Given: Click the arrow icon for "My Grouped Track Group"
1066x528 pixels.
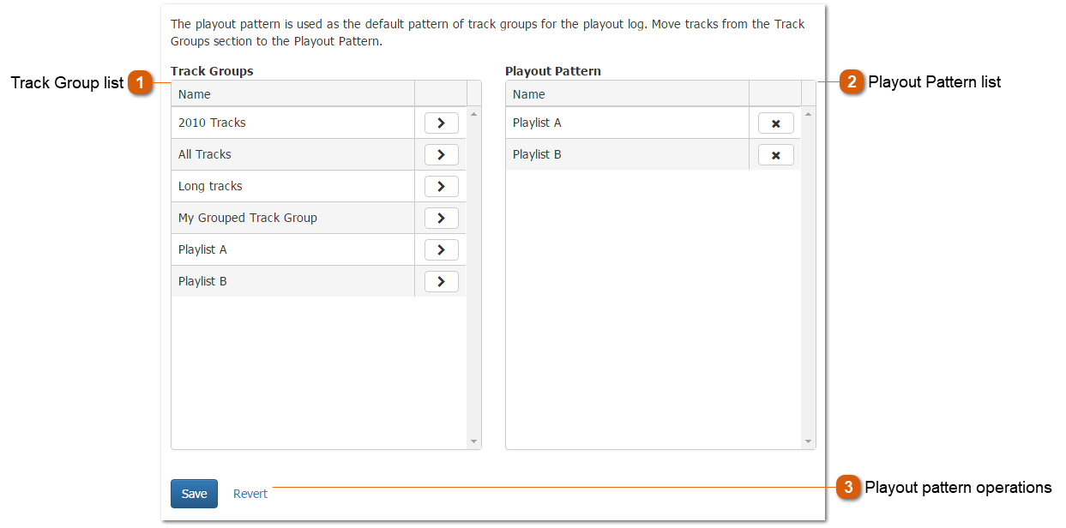Looking at the screenshot, I should pos(441,218).
